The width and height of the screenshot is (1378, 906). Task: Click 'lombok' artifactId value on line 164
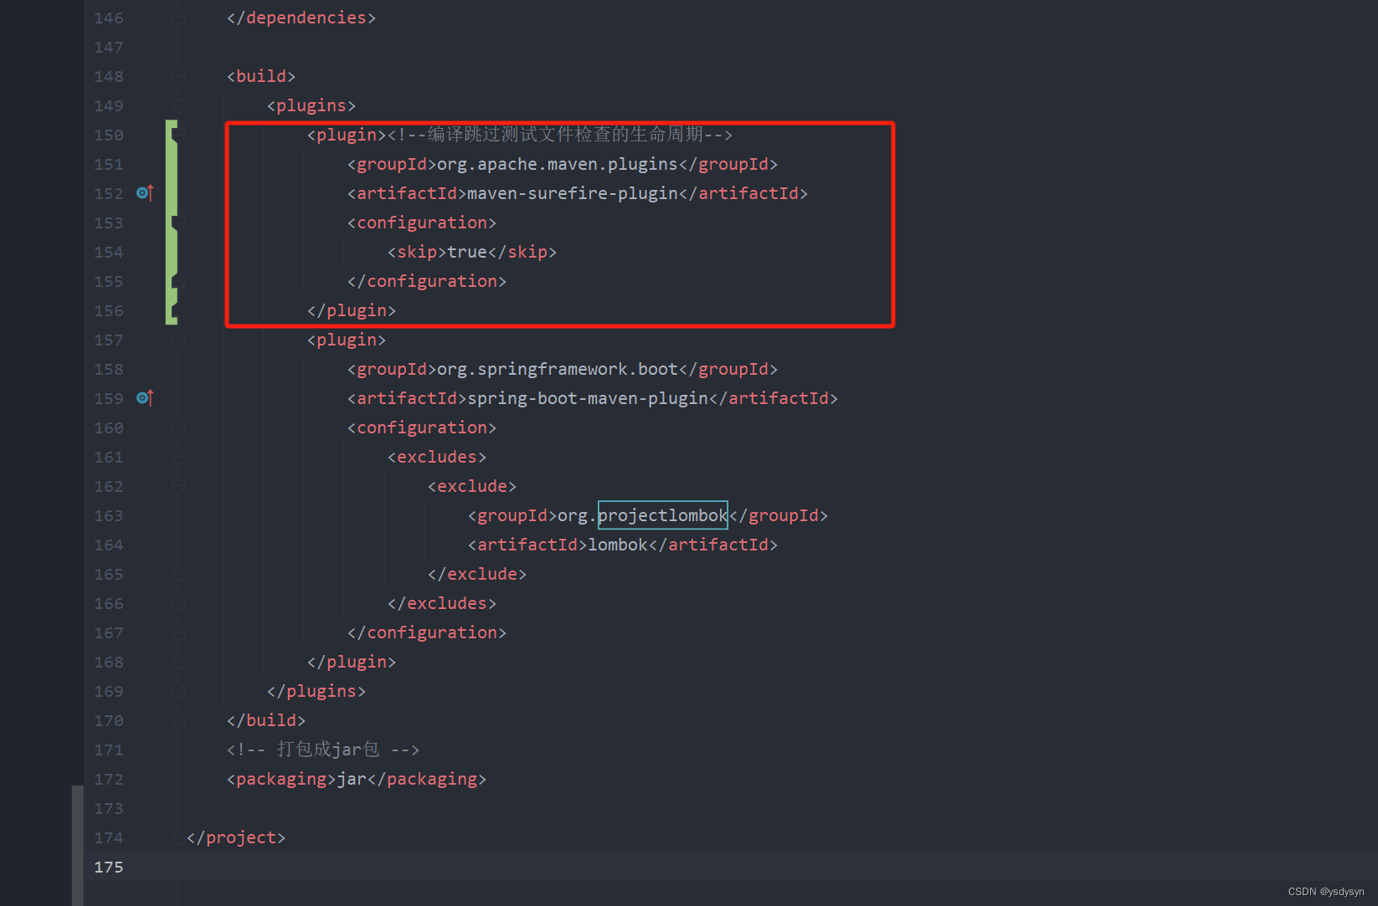click(618, 545)
